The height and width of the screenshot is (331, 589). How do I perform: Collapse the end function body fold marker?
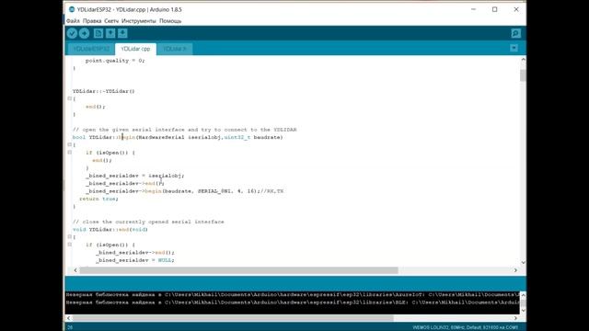click(70, 237)
